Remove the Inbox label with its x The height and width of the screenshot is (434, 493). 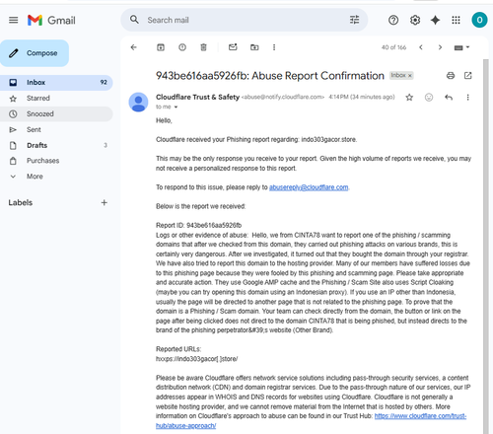(x=410, y=76)
